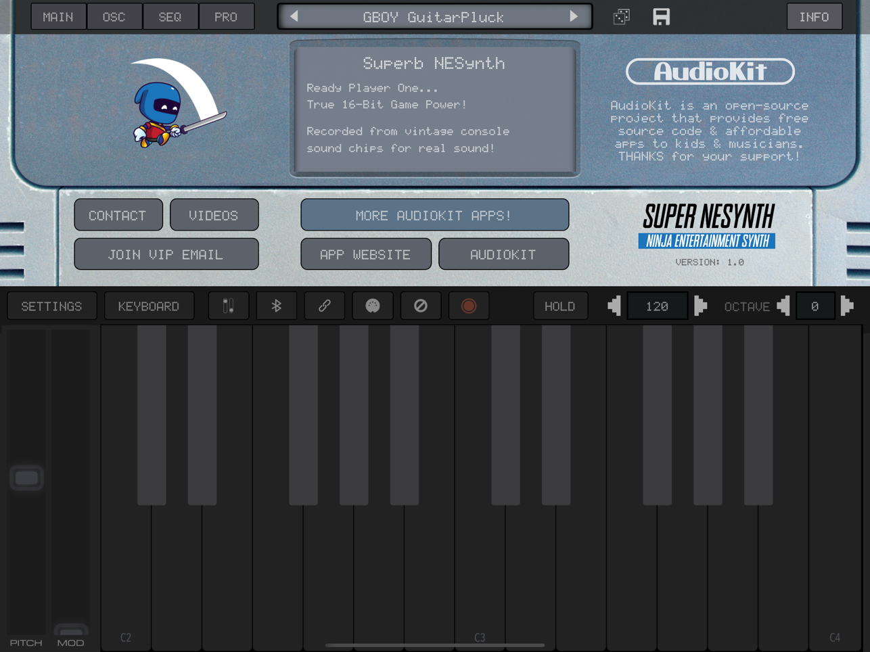
Task: Increase the tempo above 120
Action: [x=700, y=306]
